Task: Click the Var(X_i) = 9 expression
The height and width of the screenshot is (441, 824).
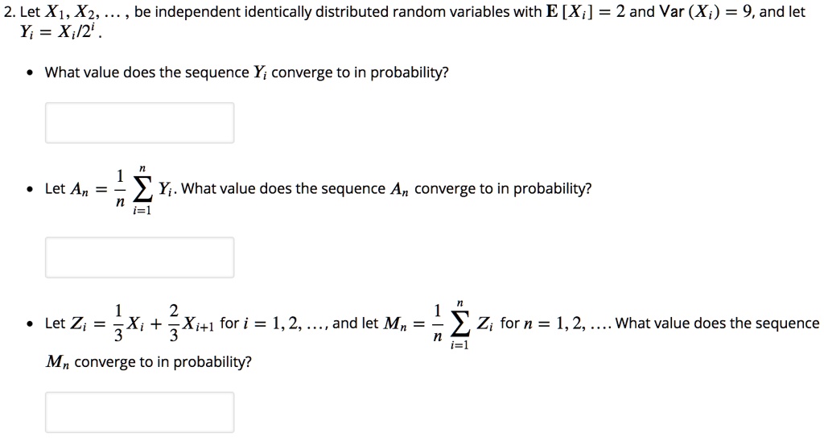Action: point(698,11)
